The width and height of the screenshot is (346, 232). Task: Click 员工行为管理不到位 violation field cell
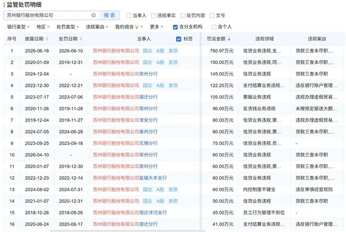[264, 213]
